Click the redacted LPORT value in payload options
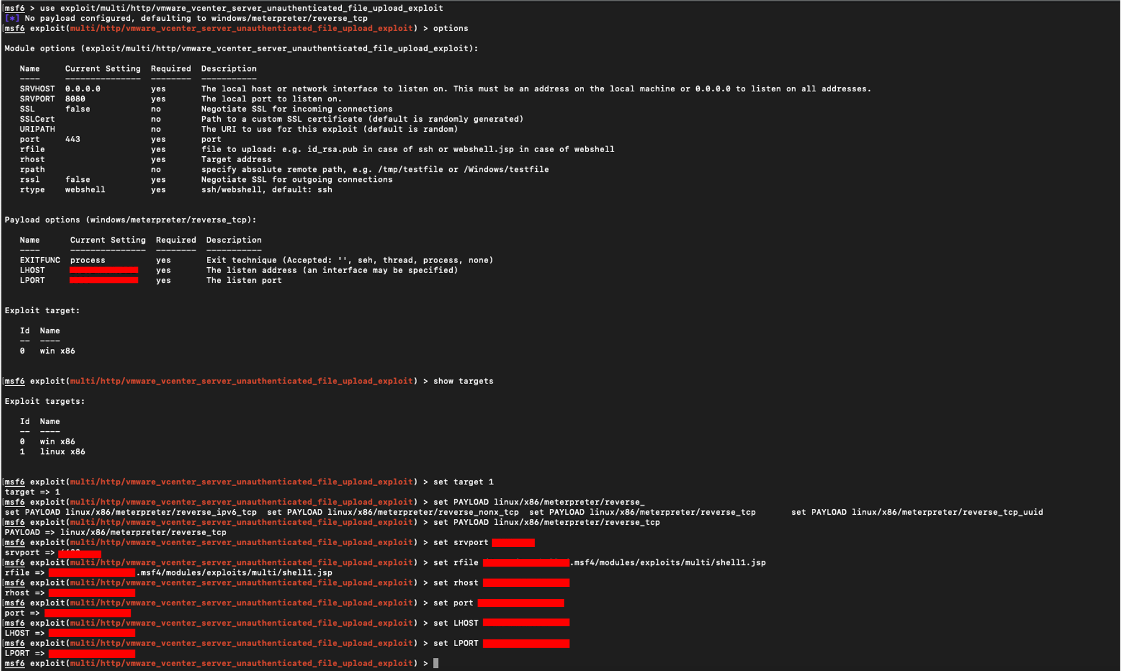This screenshot has height=671, width=1121. [104, 280]
